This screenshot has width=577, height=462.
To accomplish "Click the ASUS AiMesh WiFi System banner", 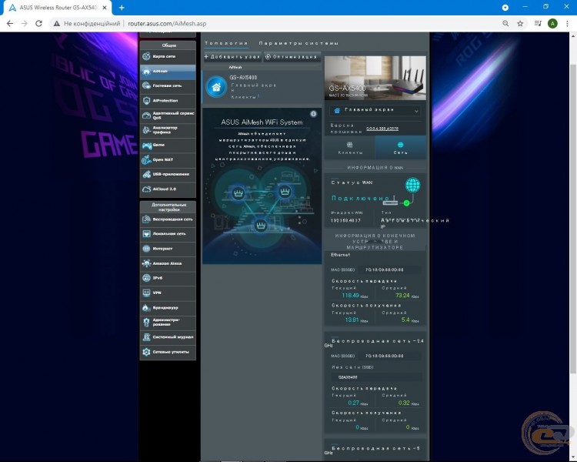I will point(262,186).
